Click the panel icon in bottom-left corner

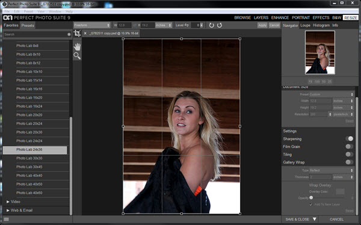(x=6, y=219)
